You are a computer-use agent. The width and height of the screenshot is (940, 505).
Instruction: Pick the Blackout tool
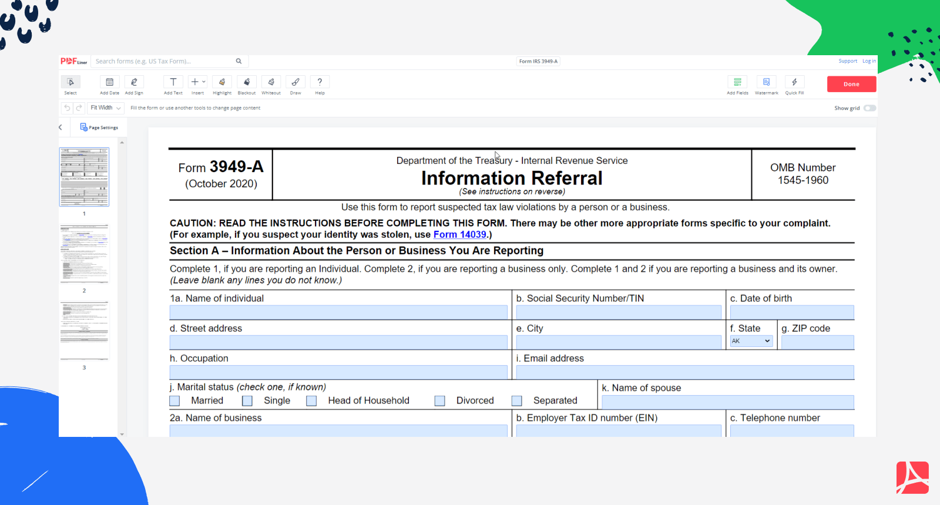247,82
